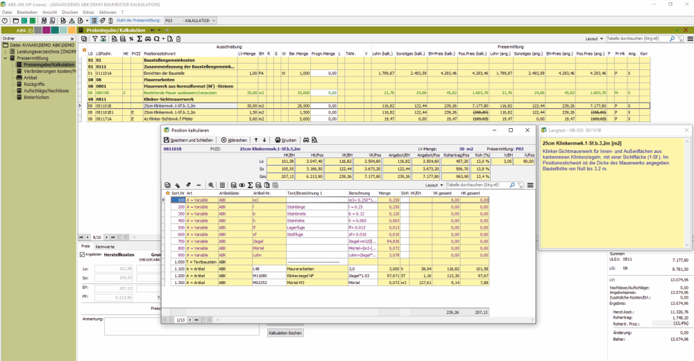Select Bieterlücken in folder tree

point(36,97)
